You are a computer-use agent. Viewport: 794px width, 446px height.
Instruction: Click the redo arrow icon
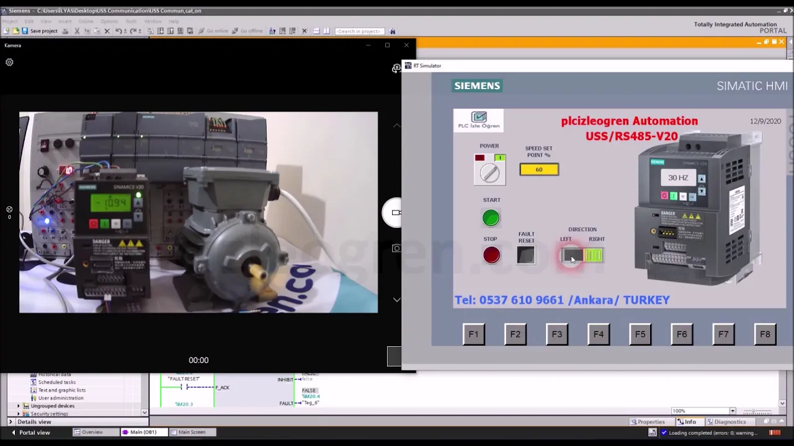[133, 31]
